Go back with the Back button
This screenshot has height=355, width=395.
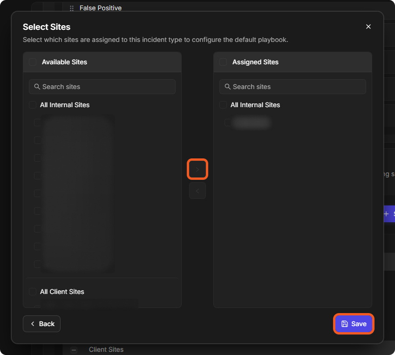click(41, 324)
